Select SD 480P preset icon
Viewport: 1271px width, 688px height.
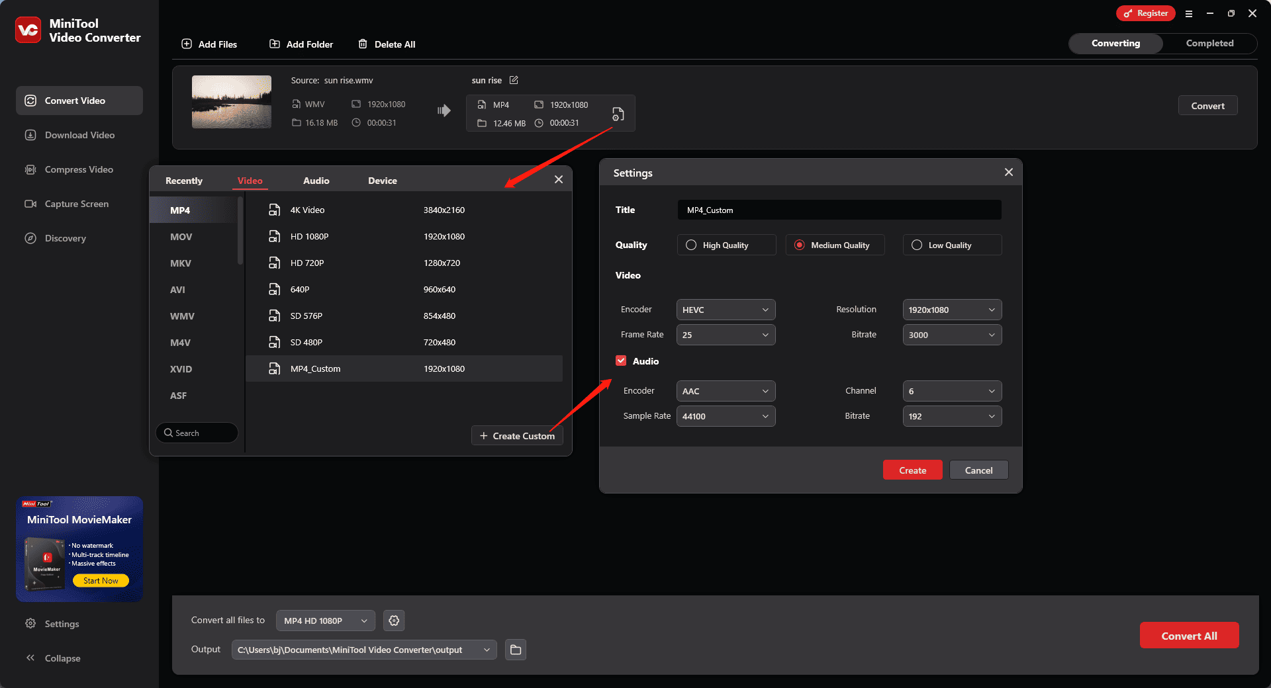(x=274, y=342)
